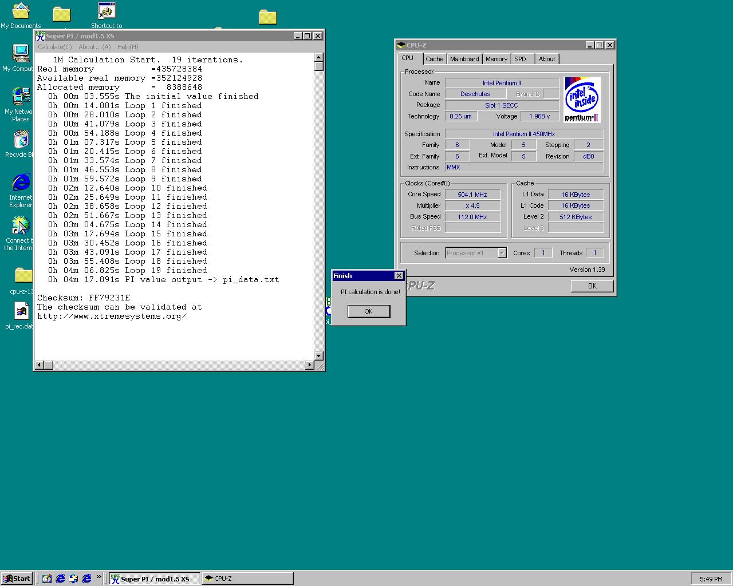Click Super PI vertical scrollbar up arrow
The image size is (733, 586).
pyautogui.click(x=319, y=57)
